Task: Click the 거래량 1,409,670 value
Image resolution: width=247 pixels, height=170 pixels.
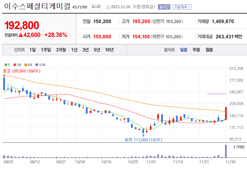Action: [223, 21]
